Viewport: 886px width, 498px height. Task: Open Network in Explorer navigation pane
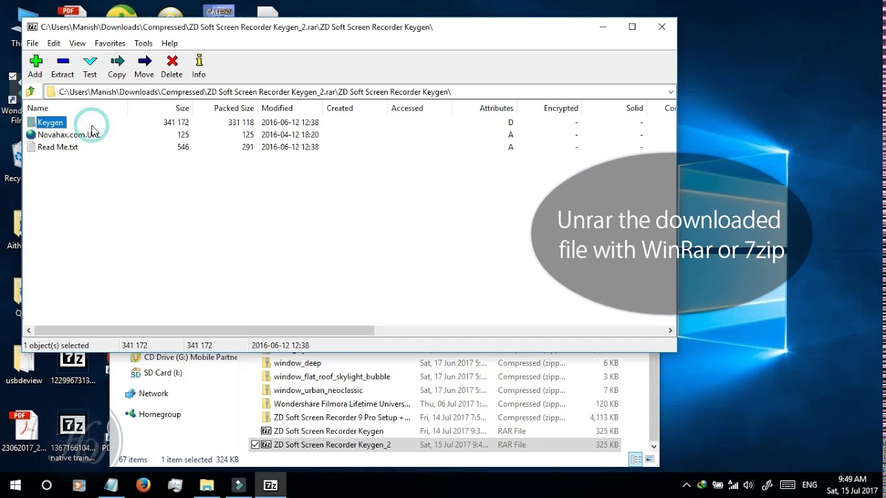[146, 394]
